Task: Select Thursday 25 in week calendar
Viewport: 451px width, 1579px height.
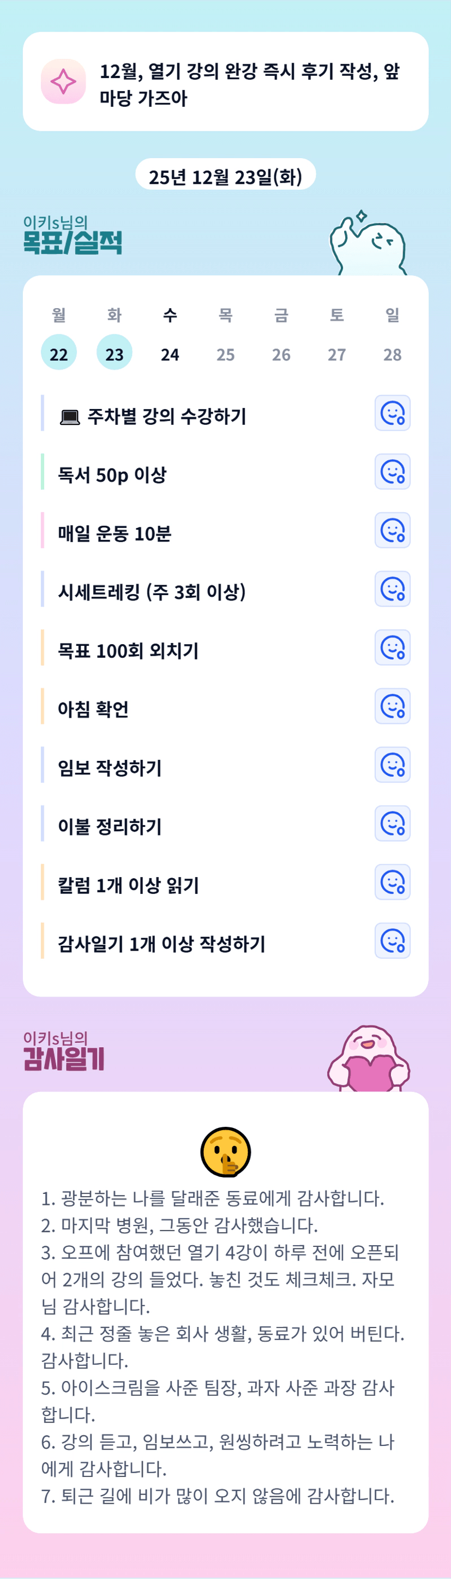Action: pos(226,353)
